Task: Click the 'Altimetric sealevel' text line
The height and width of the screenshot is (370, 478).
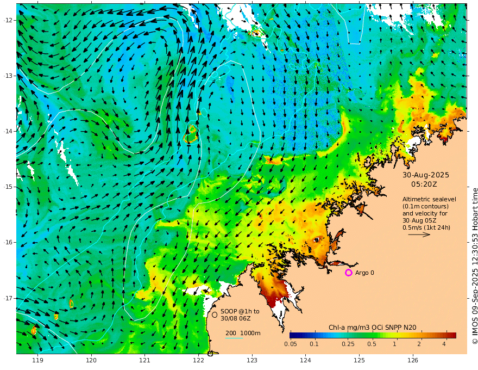Action: click(x=429, y=199)
